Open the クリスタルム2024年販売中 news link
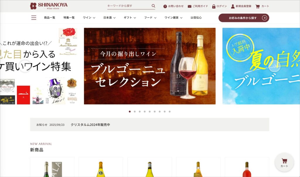This screenshot has width=300, height=177. [90, 125]
